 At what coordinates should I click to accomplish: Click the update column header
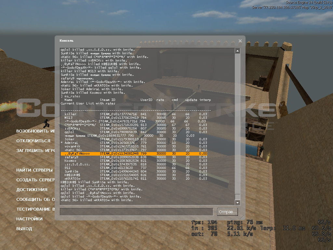pyautogui.click(x=191, y=100)
